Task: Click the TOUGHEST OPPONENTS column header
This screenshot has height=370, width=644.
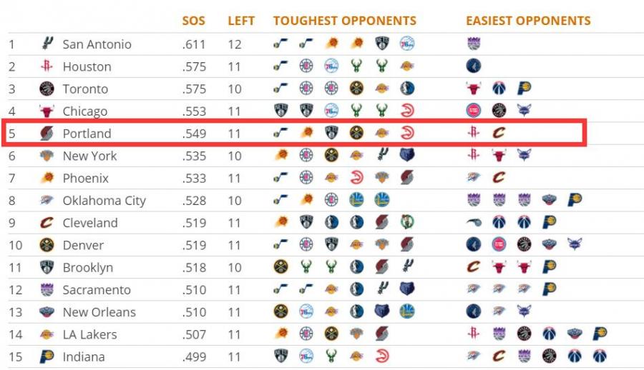Action: point(345,21)
